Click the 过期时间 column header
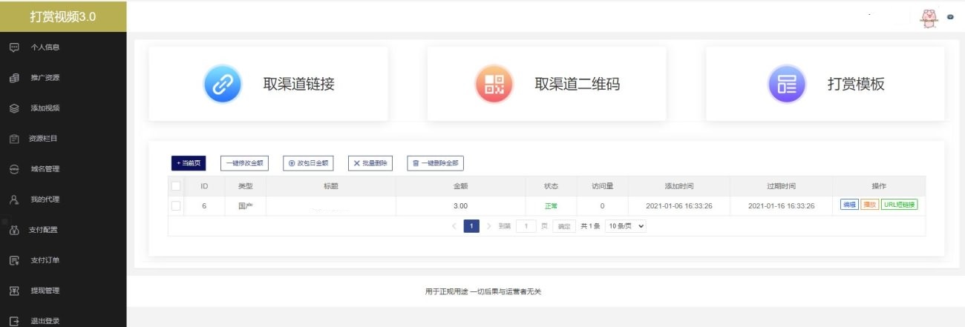The image size is (965, 327). [x=781, y=186]
